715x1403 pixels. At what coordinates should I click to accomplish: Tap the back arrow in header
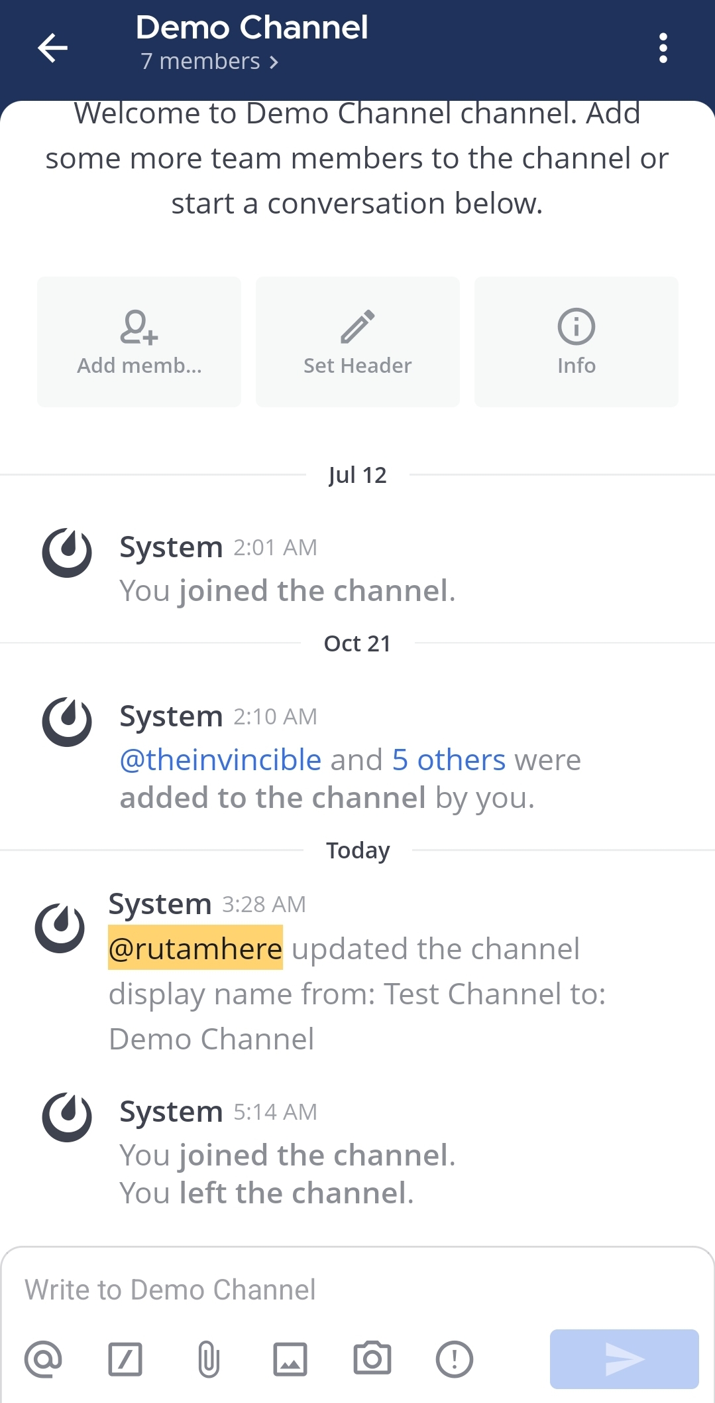[52, 48]
